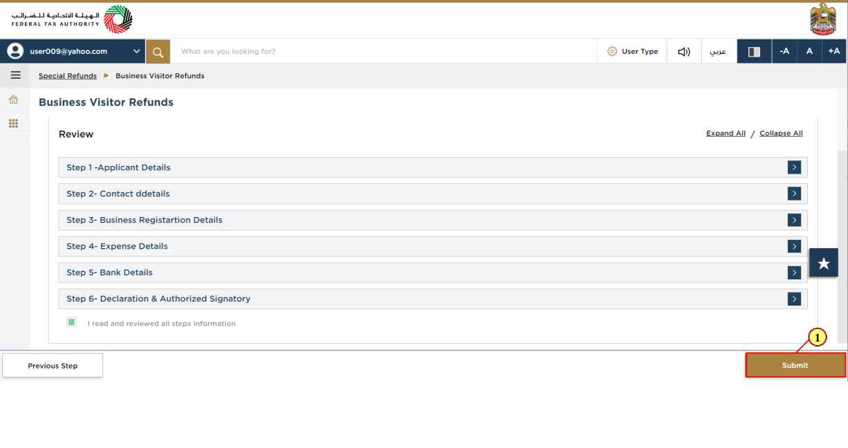
Task: Expand Step 5 Bank Details chevron
Action: tap(794, 272)
